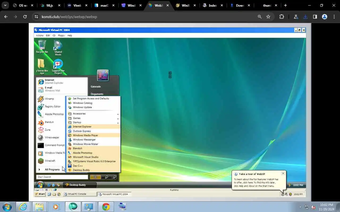Image resolution: width=340 pixels, height=212 pixels.
Task: Reload the browser page
Action: click(25, 17)
